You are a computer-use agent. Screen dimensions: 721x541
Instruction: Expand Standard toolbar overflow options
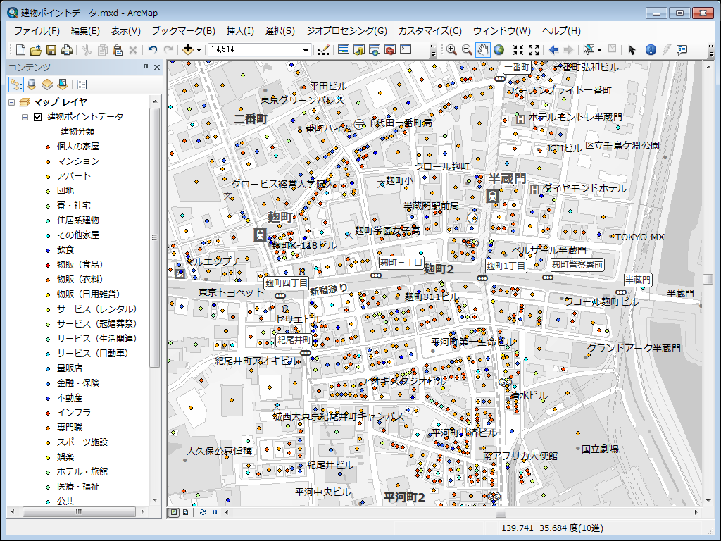pyautogui.click(x=433, y=51)
